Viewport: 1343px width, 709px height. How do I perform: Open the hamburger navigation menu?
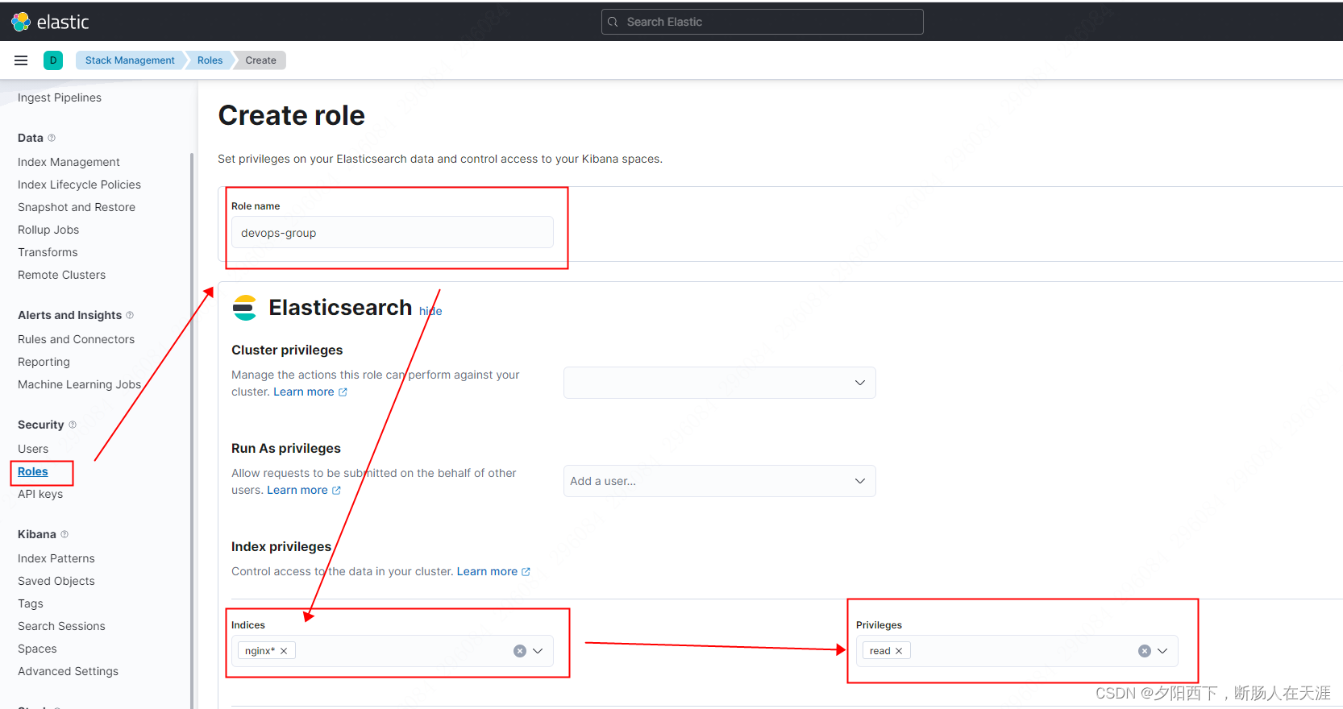(21, 60)
